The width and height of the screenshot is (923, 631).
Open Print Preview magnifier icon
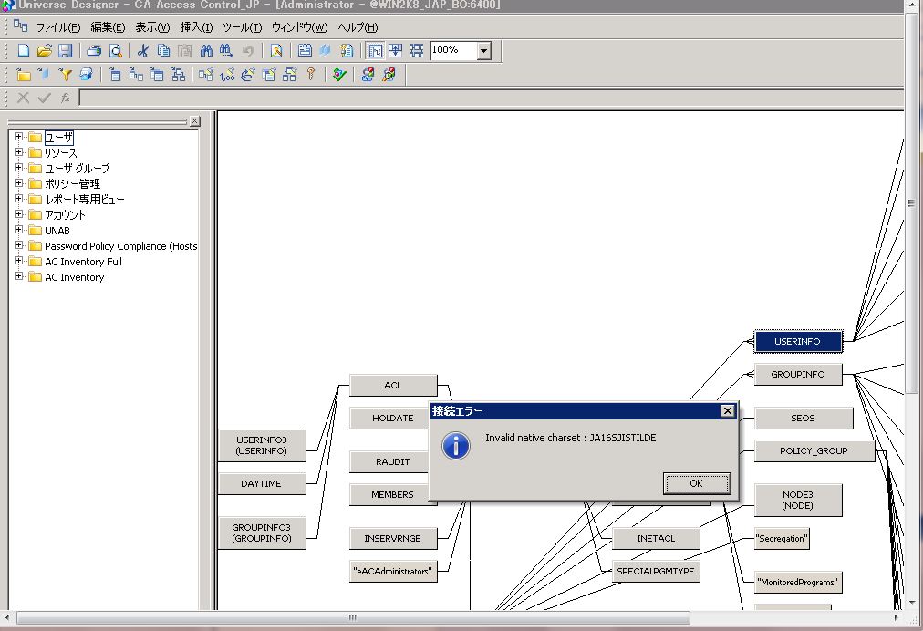coord(115,51)
